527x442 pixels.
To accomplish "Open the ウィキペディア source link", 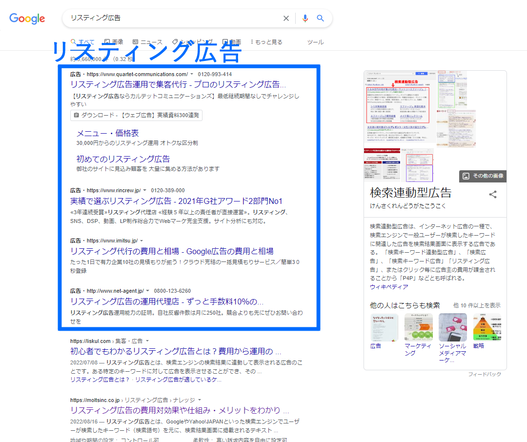I will [x=389, y=287].
